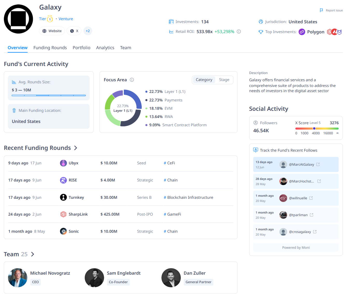Click the @MarcHochst... avatar
Viewport: 352px width, 300px height.
(283, 181)
